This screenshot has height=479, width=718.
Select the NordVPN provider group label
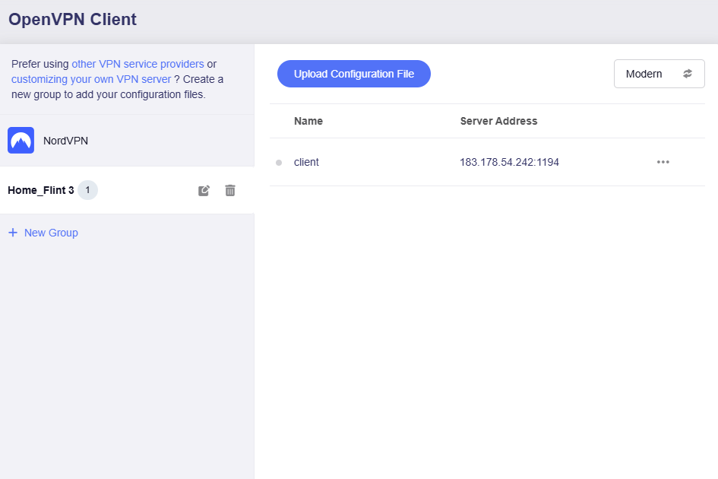click(x=65, y=141)
